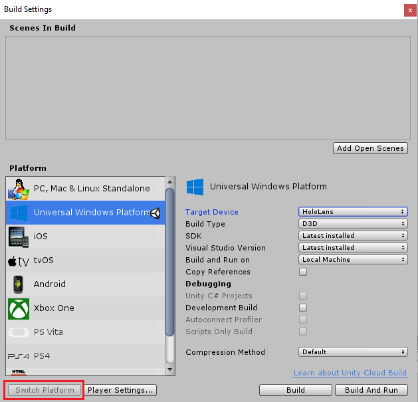The height and width of the screenshot is (402, 418).
Task: Click the large Windows logo in the settings header
Action: point(195,187)
